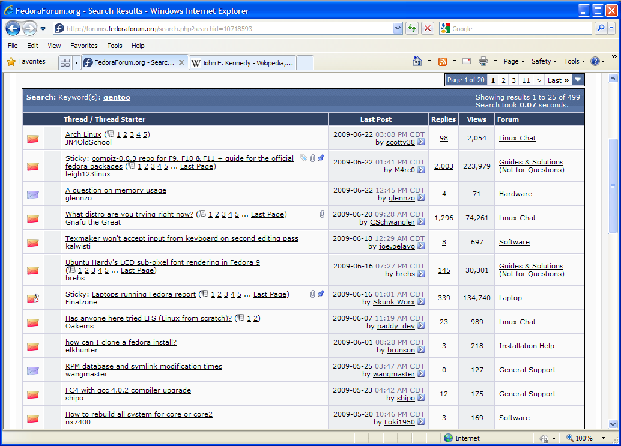This screenshot has height=446, width=621.
Task: Open the command bar Tools dropdown
Action: pos(574,61)
